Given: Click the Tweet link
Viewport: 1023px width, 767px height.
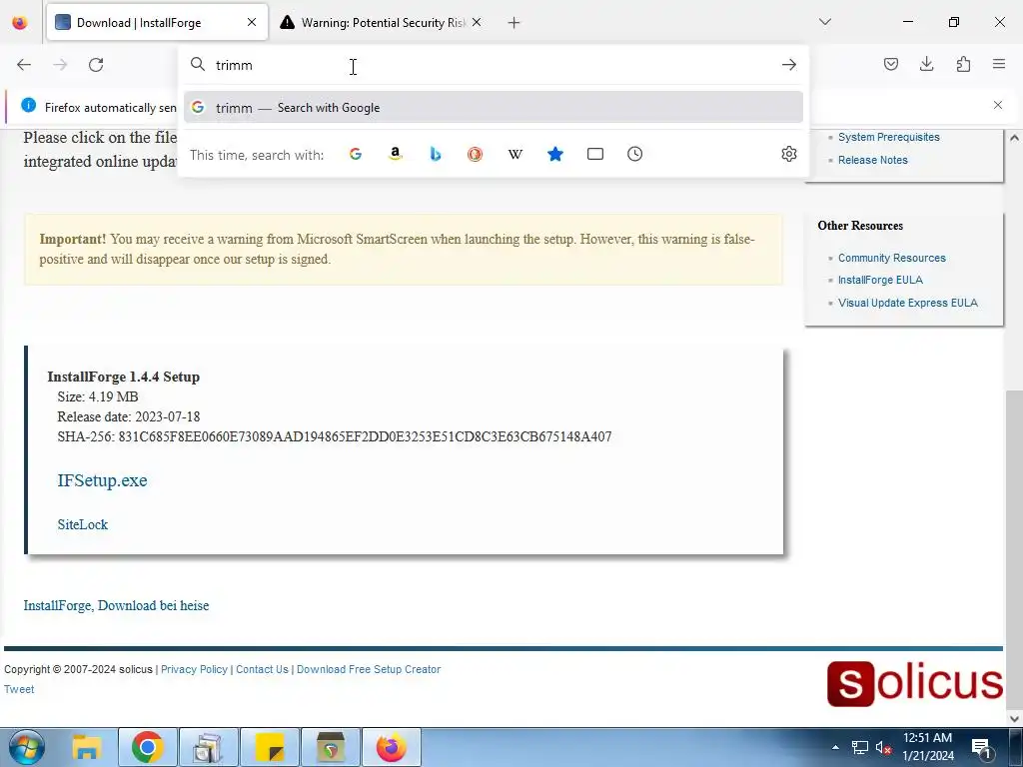Looking at the screenshot, I should pos(19,689).
